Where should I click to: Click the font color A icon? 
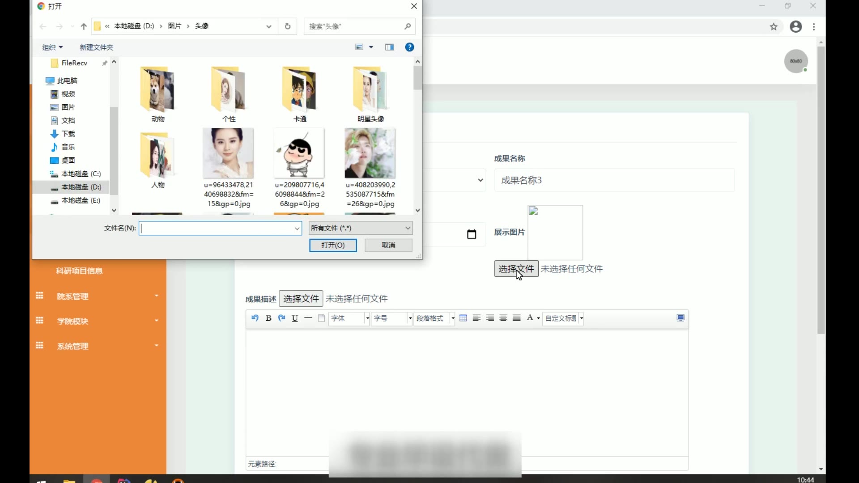click(530, 318)
